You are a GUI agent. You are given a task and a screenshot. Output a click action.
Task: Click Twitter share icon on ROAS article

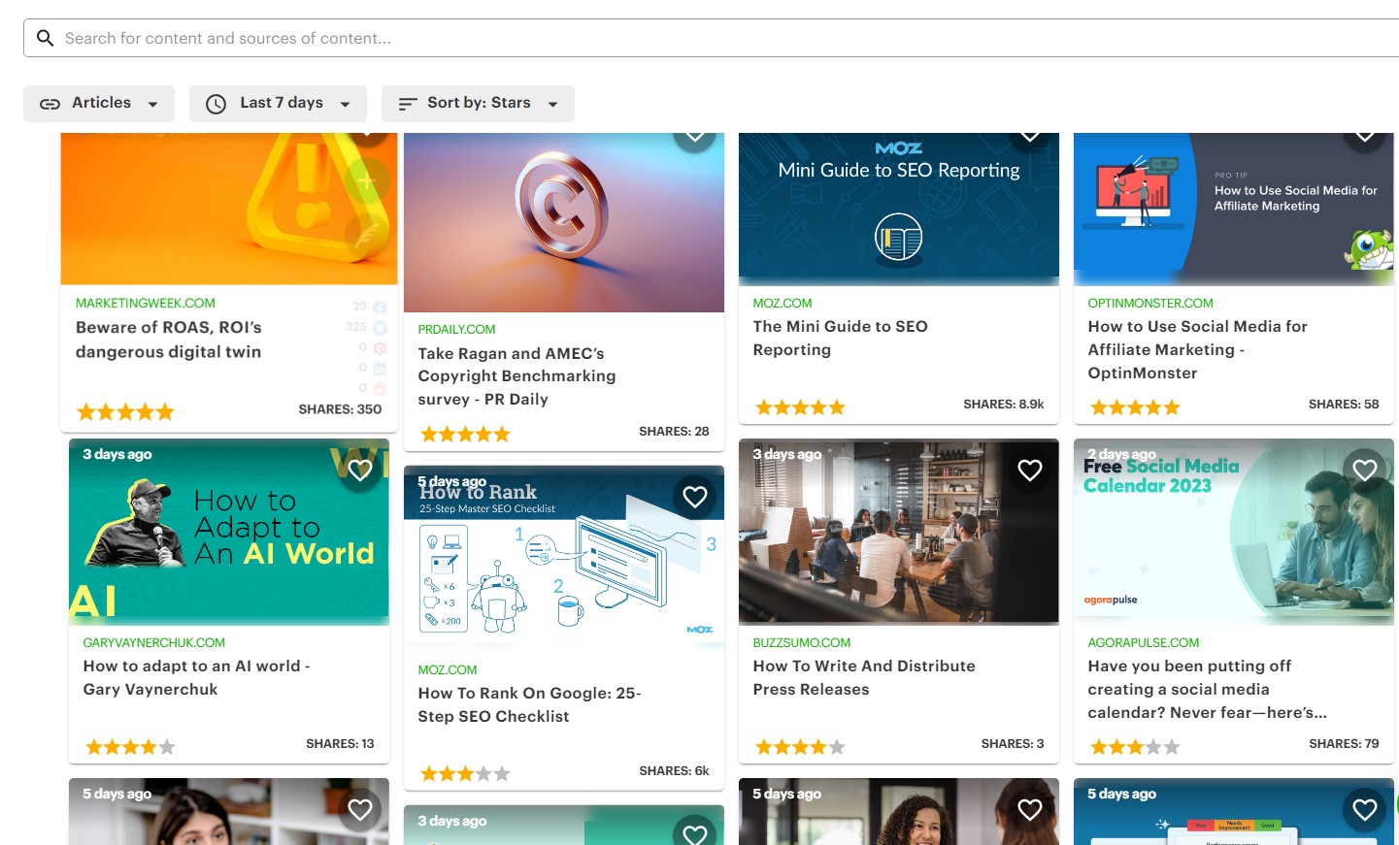380,328
